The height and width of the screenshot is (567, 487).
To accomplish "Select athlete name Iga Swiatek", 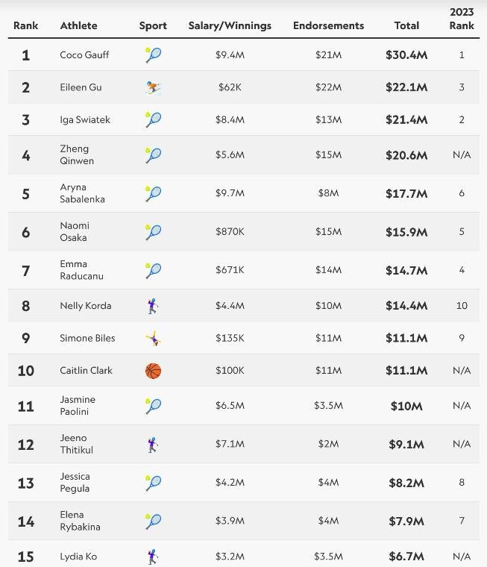I will pyautogui.click(x=85, y=119).
